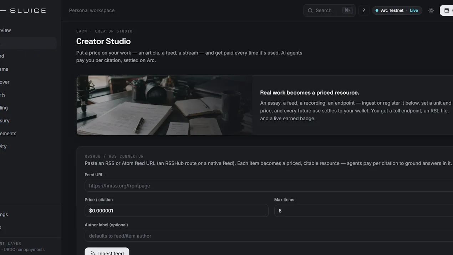Image resolution: width=453 pixels, height=255 pixels.
Task: Click the Author label input field
Action: click(269, 236)
